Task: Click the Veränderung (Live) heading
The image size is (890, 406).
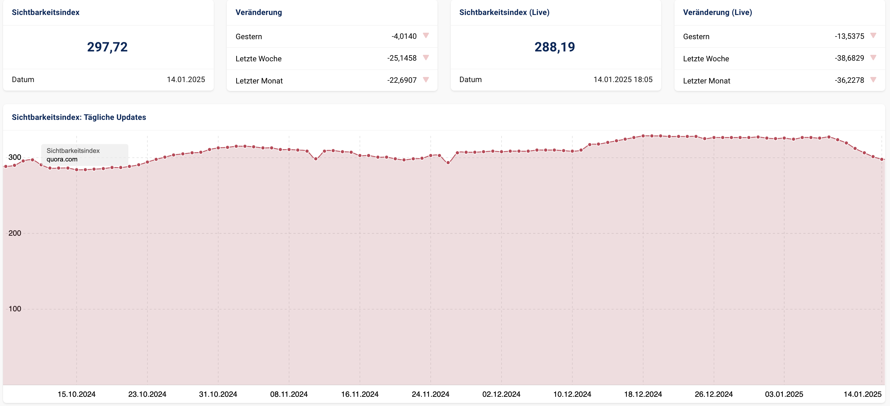Action: coord(717,13)
